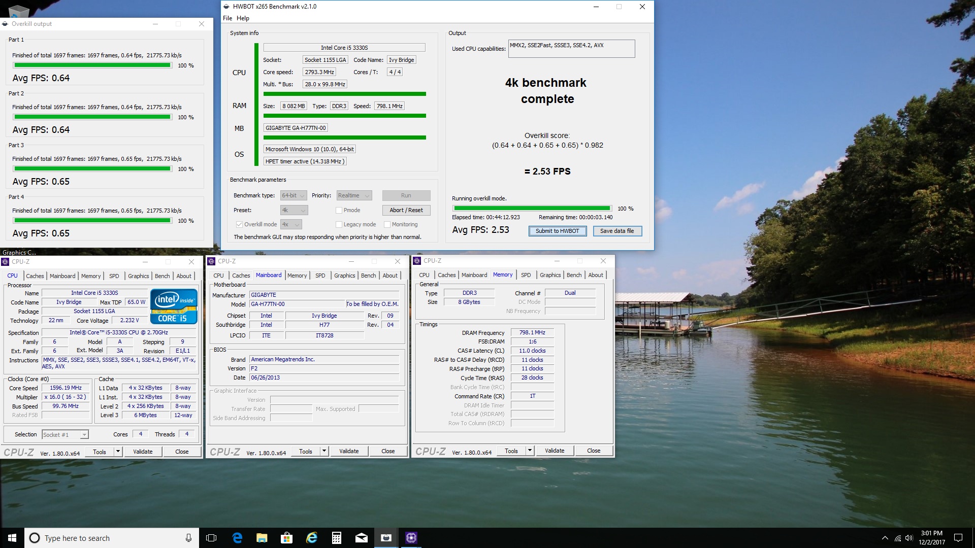Click the taskbar search box
This screenshot has height=548, width=975.
point(112,538)
